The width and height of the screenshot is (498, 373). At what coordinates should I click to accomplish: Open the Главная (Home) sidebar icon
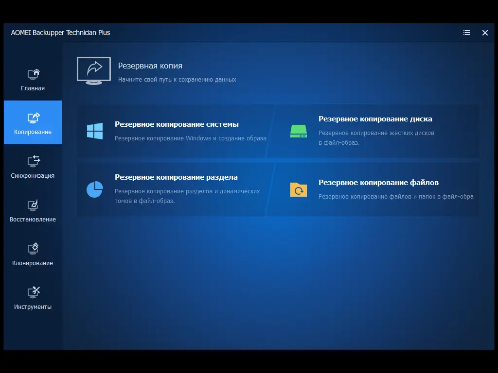coord(33,73)
